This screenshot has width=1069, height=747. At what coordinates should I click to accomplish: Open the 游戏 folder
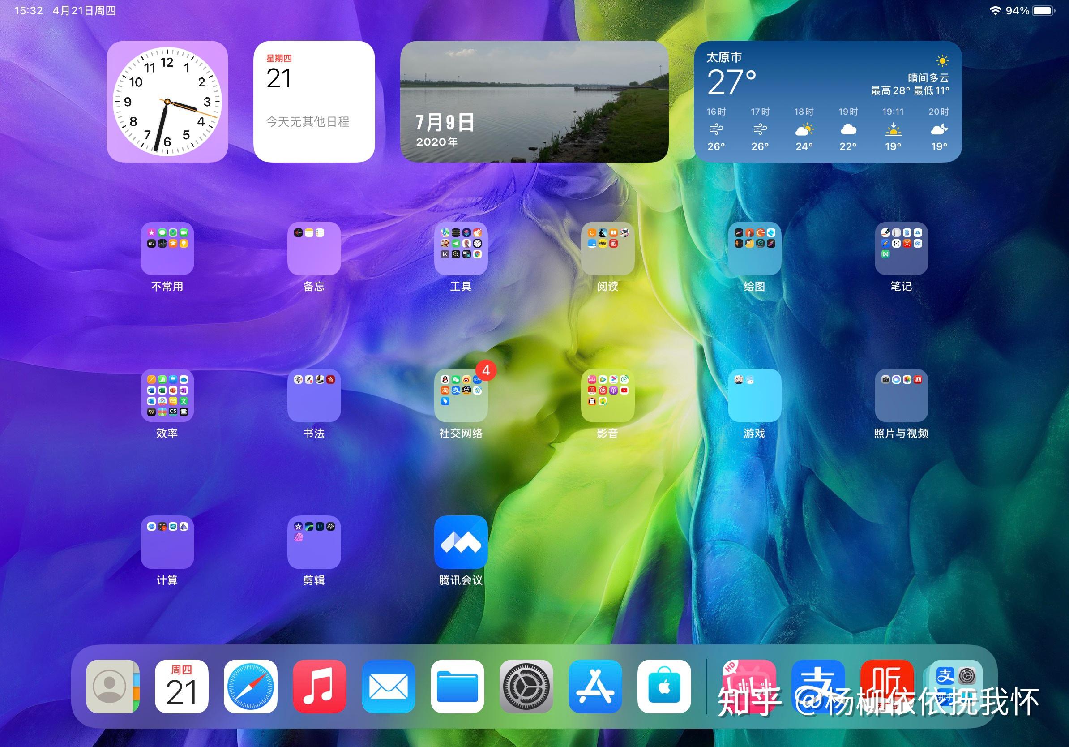(x=754, y=396)
